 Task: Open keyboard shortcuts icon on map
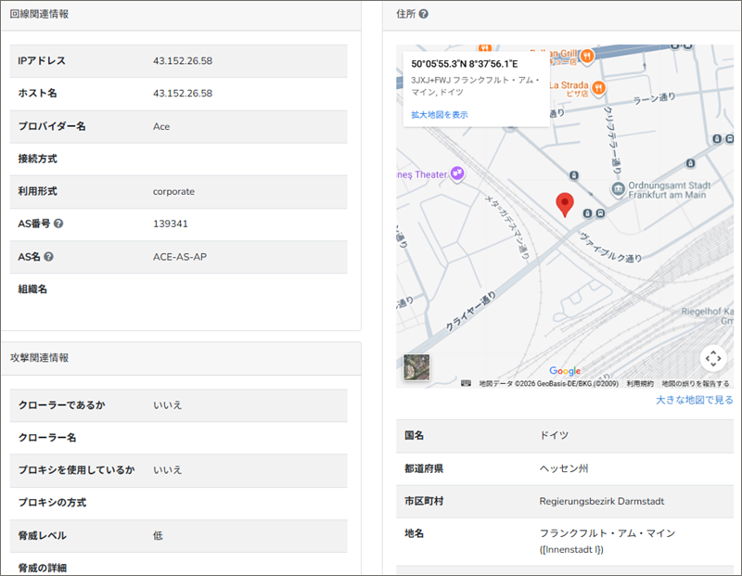466,383
